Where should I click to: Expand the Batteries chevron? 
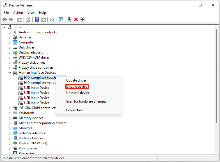(x=10, y=38)
